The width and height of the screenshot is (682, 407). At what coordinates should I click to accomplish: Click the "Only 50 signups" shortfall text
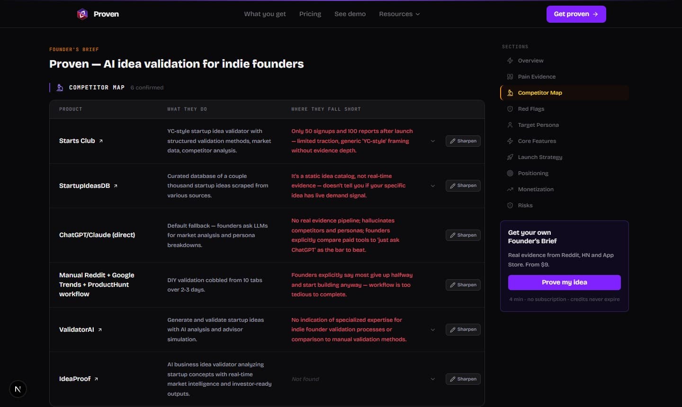(x=352, y=141)
